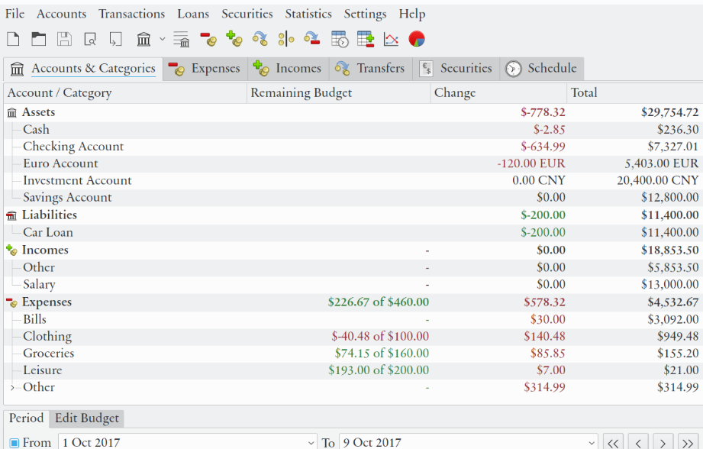
Task: Go to the previous period with the left arrow
Action: click(638, 442)
